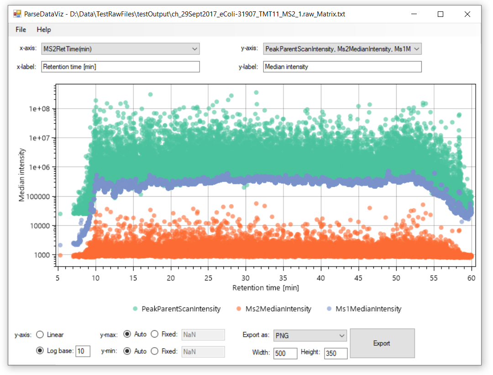Click the y-min fixed NaN value box
The height and width of the screenshot is (375, 493).
click(203, 352)
